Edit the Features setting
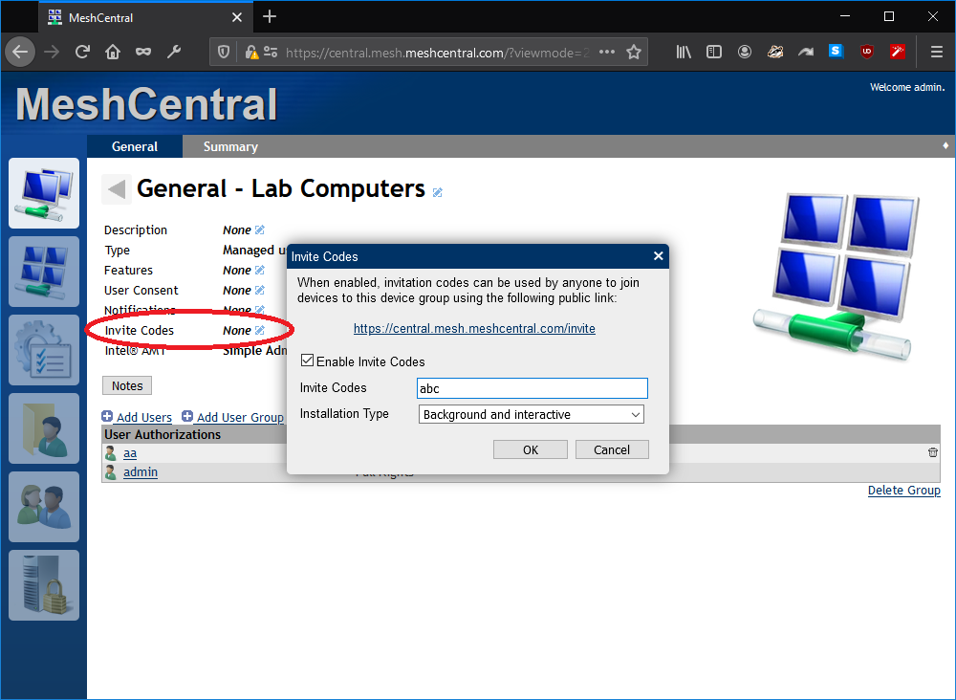The image size is (956, 700). tap(260, 270)
